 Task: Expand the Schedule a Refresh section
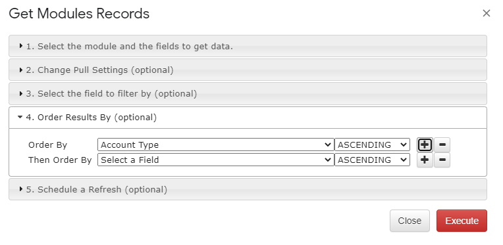pyautogui.click(x=248, y=189)
